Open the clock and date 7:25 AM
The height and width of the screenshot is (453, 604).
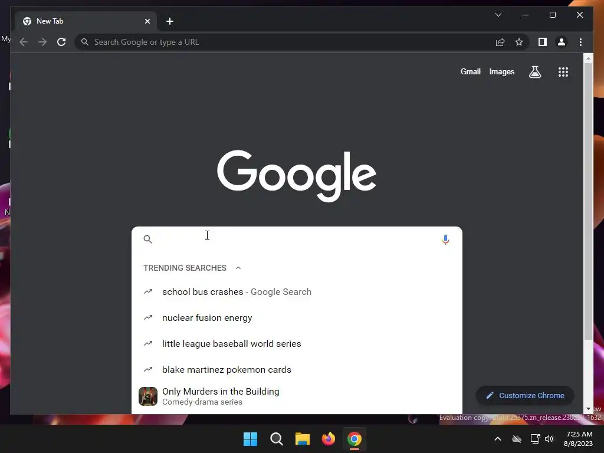[578, 439]
